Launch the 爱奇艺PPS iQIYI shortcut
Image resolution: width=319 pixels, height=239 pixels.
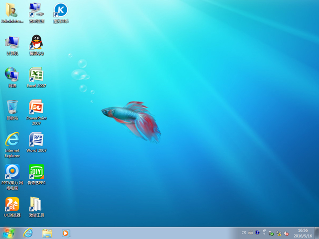pyautogui.click(x=36, y=175)
